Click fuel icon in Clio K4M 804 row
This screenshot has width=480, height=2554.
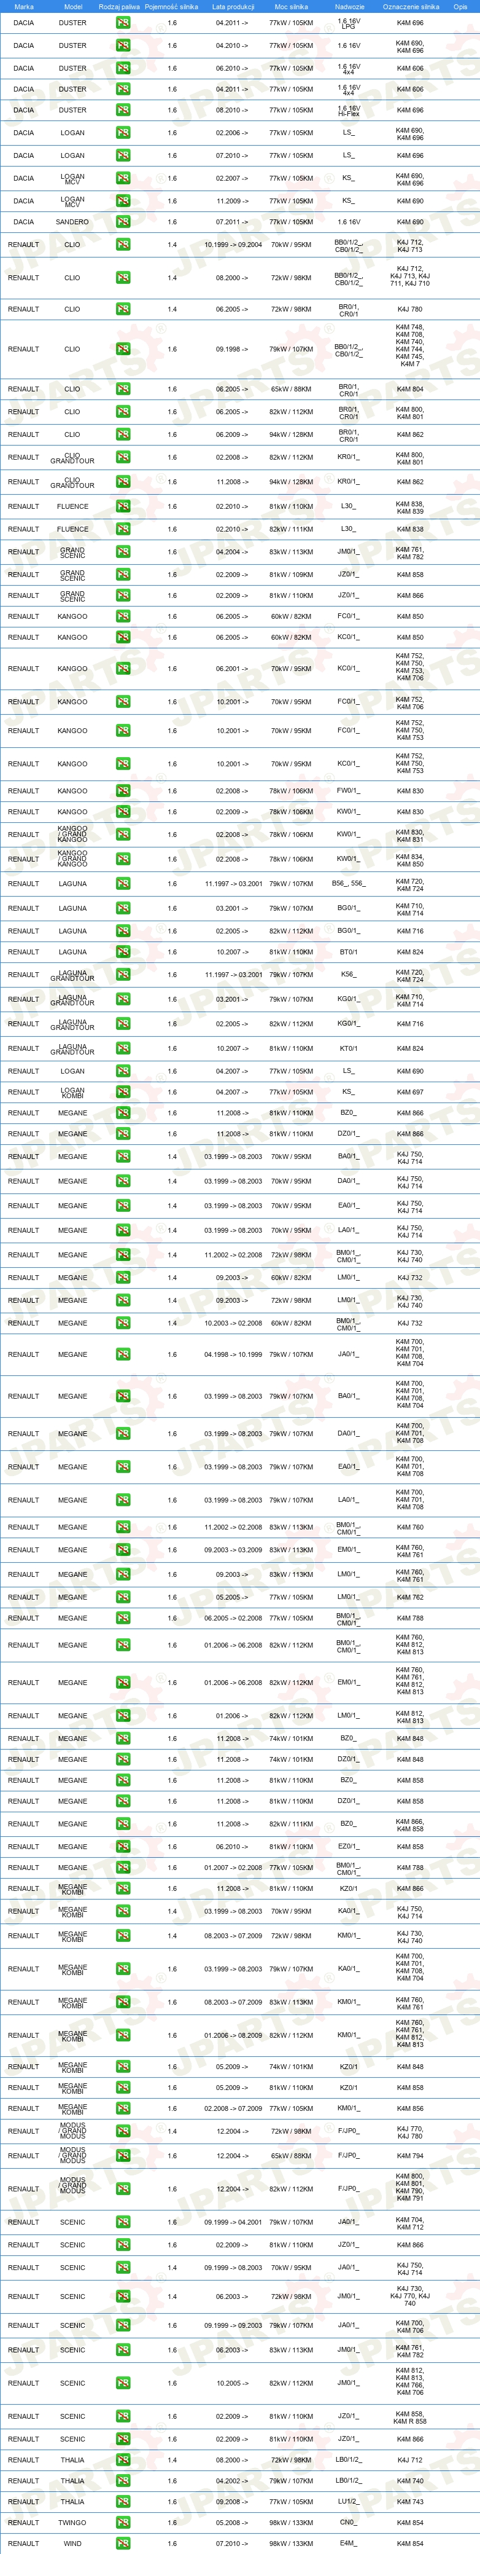coord(123,390)
